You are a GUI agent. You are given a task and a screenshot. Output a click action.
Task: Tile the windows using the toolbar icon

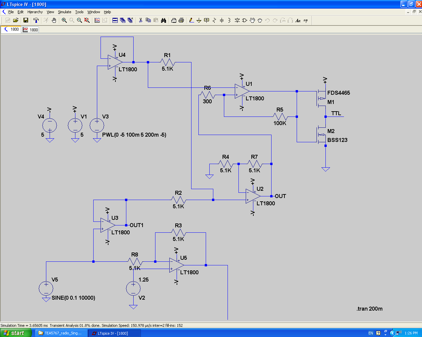[115, 20]
